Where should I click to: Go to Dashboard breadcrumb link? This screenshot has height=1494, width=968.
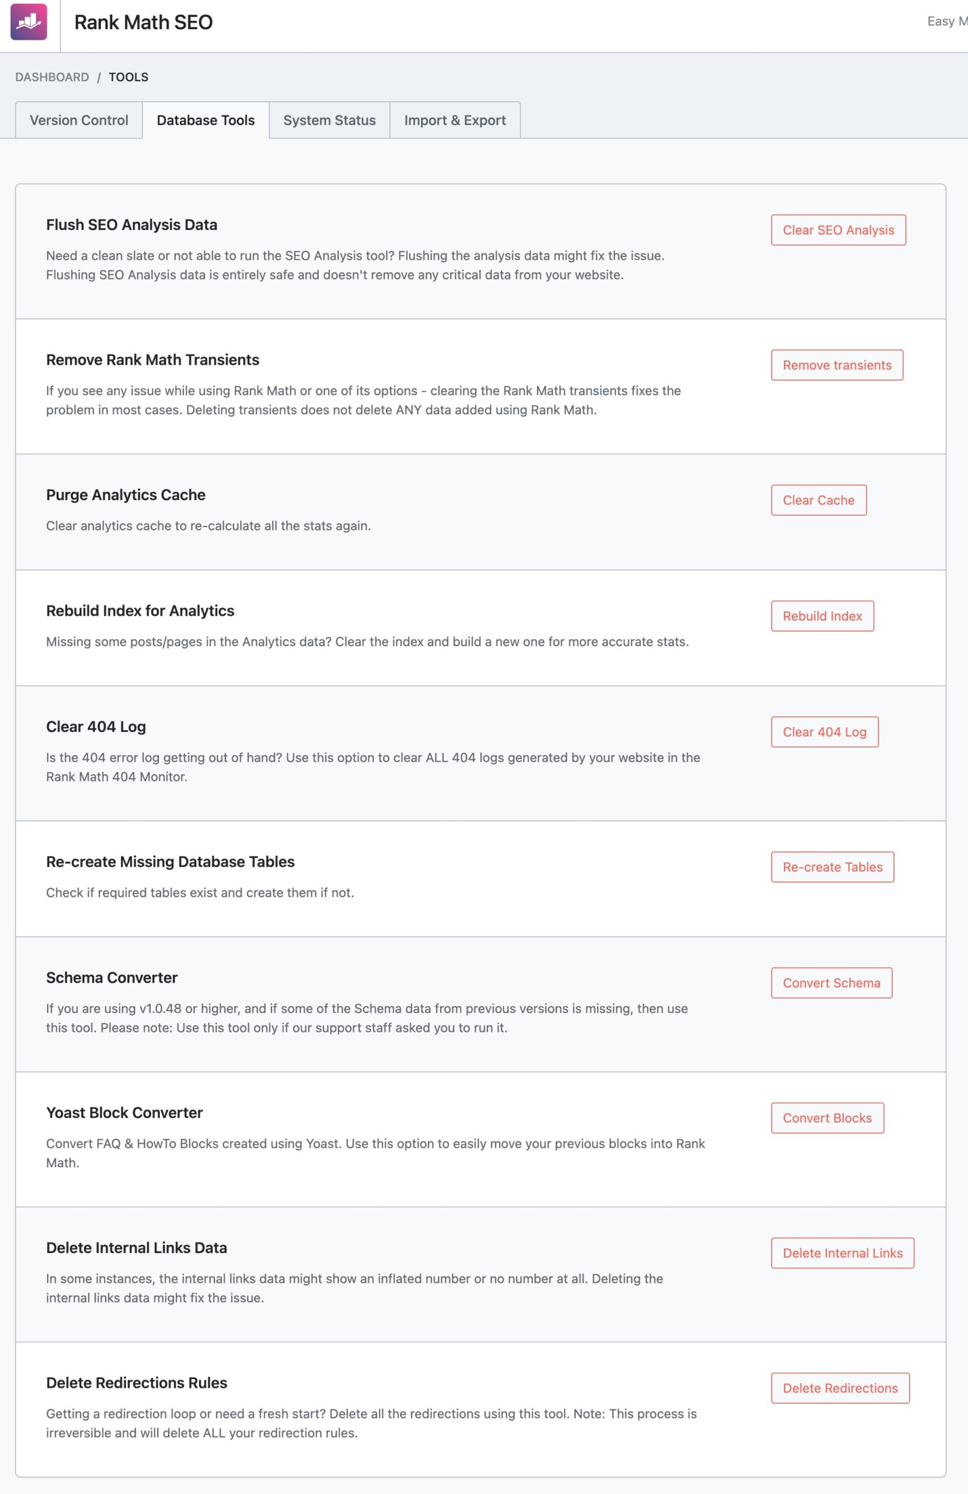(52, 77)
